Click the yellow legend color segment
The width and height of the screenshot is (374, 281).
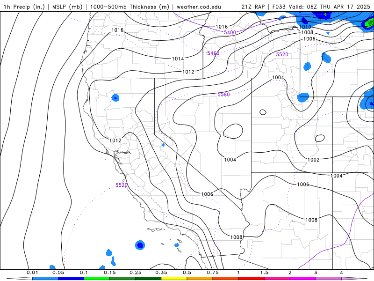pos(174,279)
